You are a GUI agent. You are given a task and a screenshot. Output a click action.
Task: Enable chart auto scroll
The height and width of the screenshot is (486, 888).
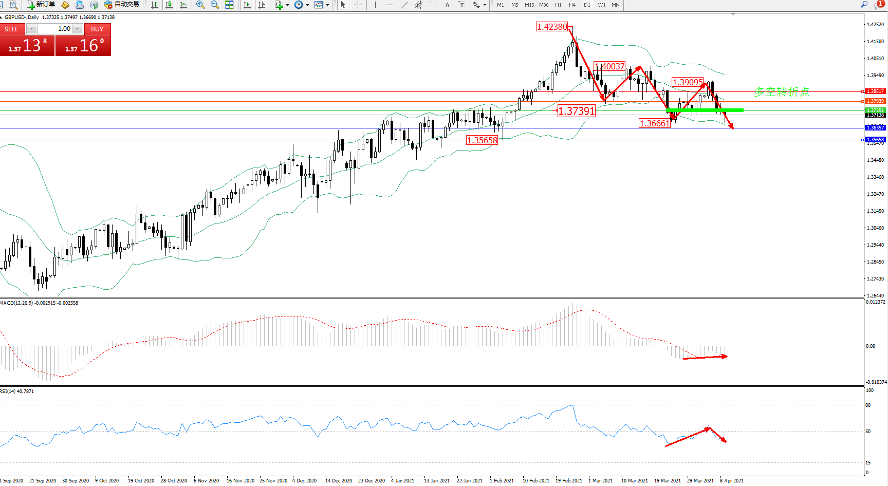point(247,5)
